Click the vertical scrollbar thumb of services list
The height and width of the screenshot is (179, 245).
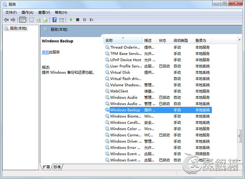click(239, 136)
